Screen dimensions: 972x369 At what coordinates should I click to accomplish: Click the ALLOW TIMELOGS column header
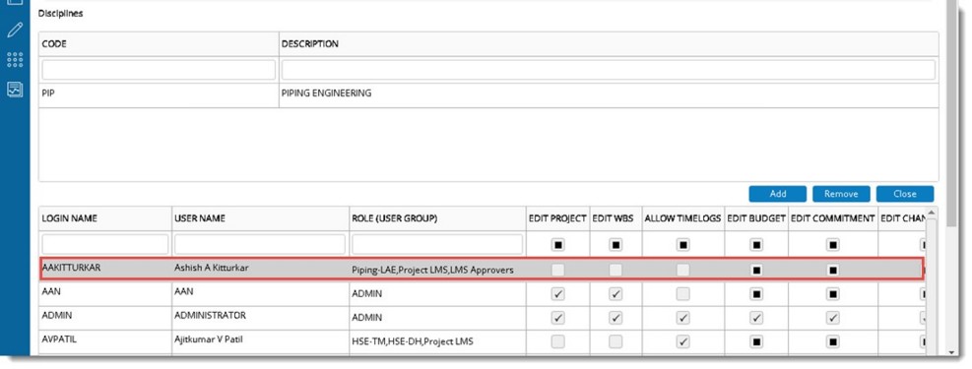pos(683,218)
